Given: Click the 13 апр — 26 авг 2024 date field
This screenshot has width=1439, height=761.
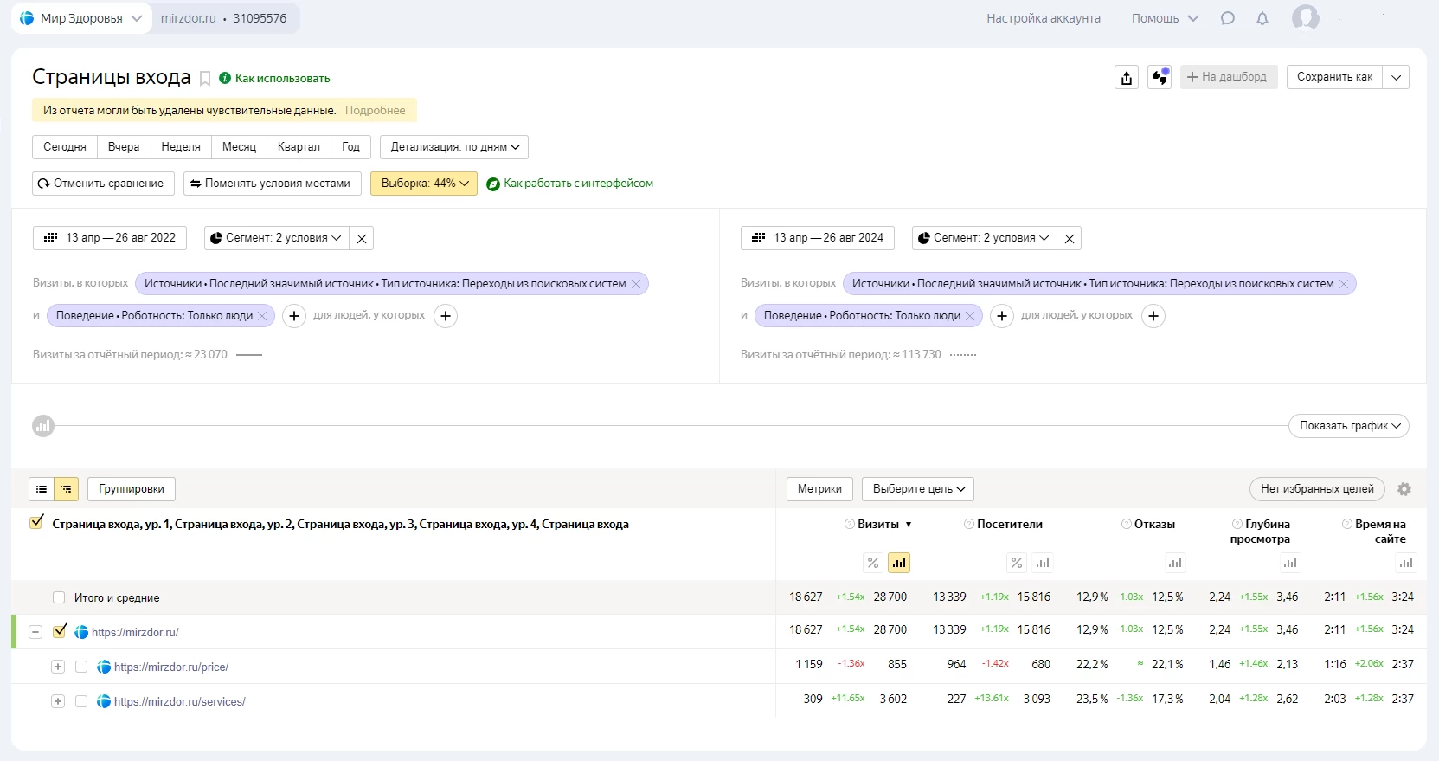Looking at the screenshot, I should tap(818, 238).
